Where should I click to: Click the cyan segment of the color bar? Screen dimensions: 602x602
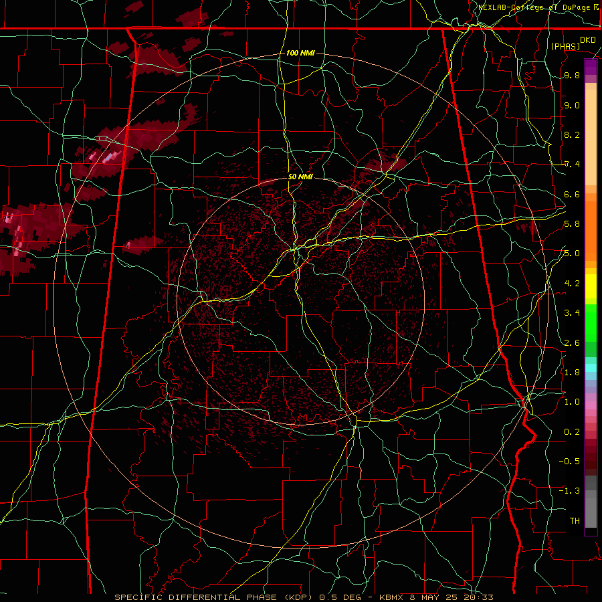pos(591,368)
